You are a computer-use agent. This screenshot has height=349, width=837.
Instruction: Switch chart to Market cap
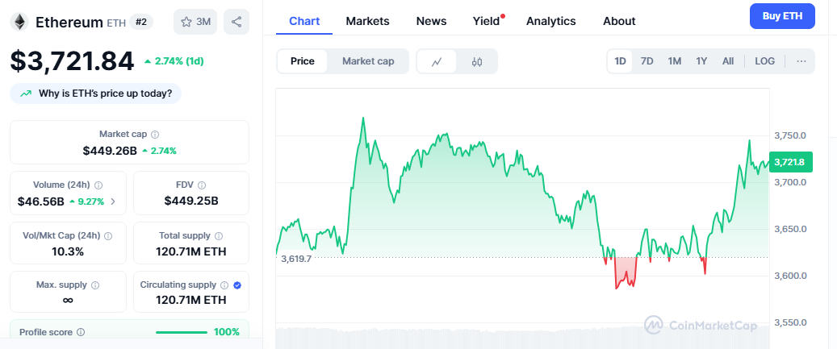point(368,61)
